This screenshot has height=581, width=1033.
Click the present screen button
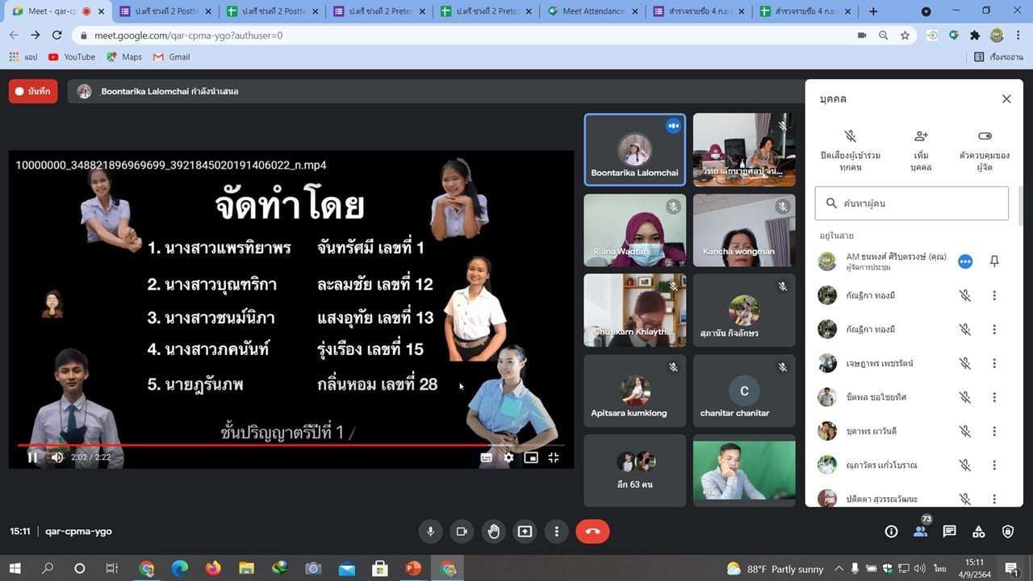coord(525,531)
